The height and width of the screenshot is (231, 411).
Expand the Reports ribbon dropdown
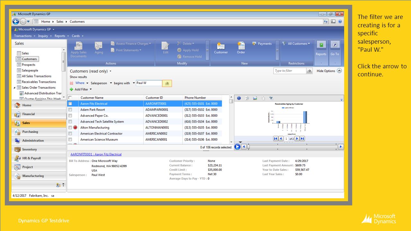click(x=321, y=63)
